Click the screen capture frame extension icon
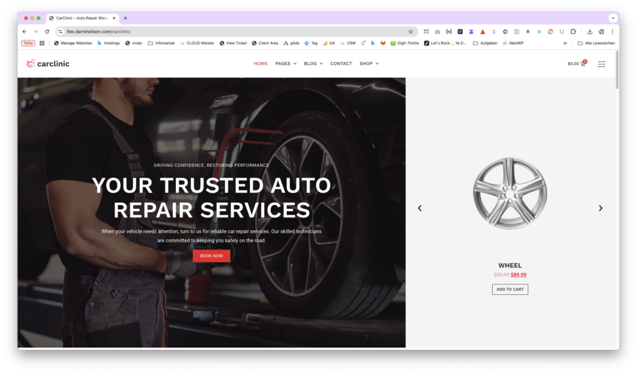Viewport: 637px width, 373px height. (x=426, y=32)
